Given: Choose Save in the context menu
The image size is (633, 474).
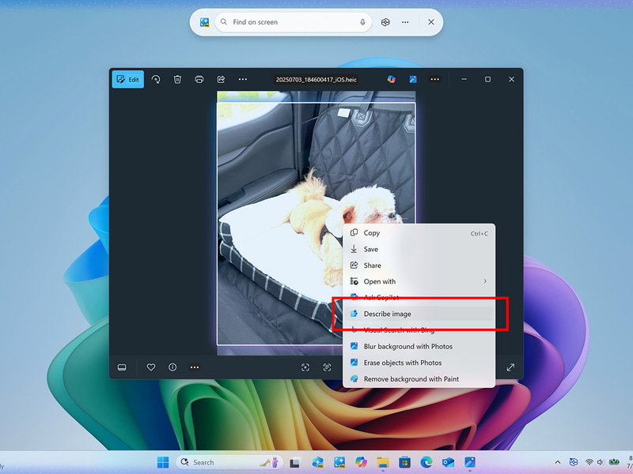Looking at the screenshot, I should click(x=419, y=249).
